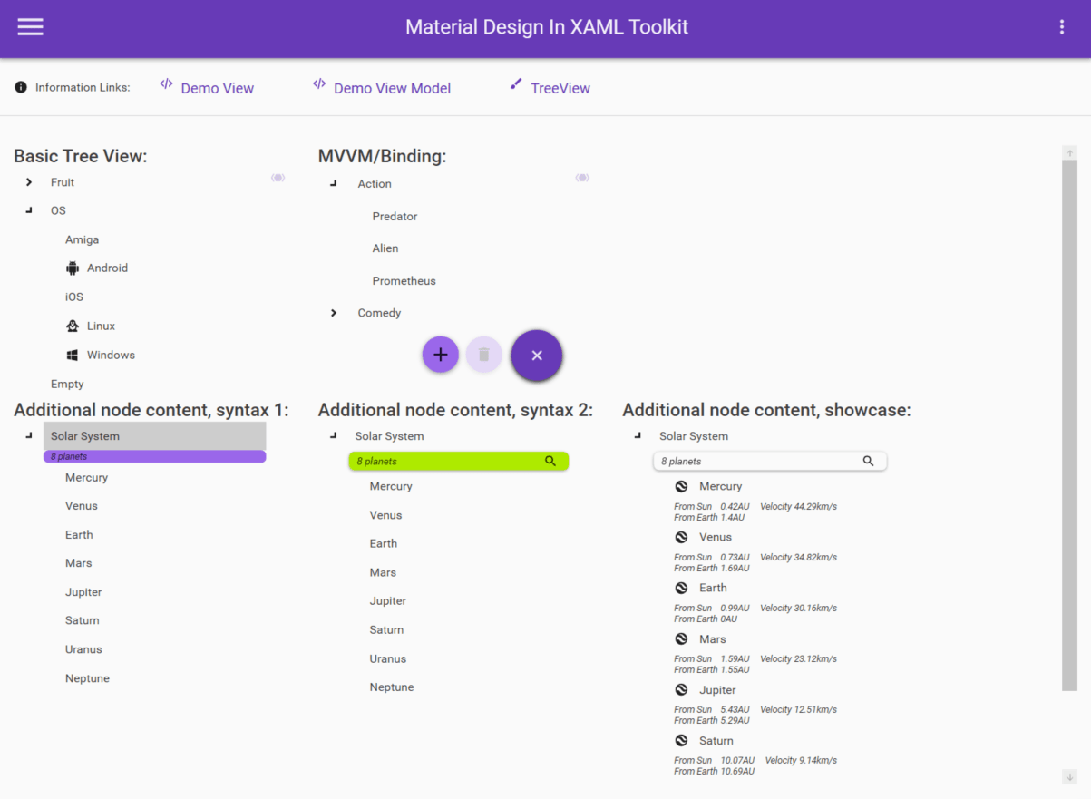The height and width of the screenshot is (799, 1091).
Task: Click the Android robot icon
Action: (x=73, y=268)
